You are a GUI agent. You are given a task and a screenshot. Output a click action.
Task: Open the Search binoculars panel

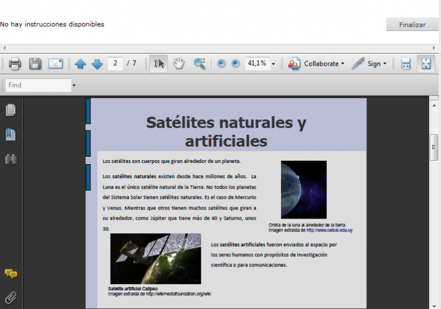[x=11, y=159]
